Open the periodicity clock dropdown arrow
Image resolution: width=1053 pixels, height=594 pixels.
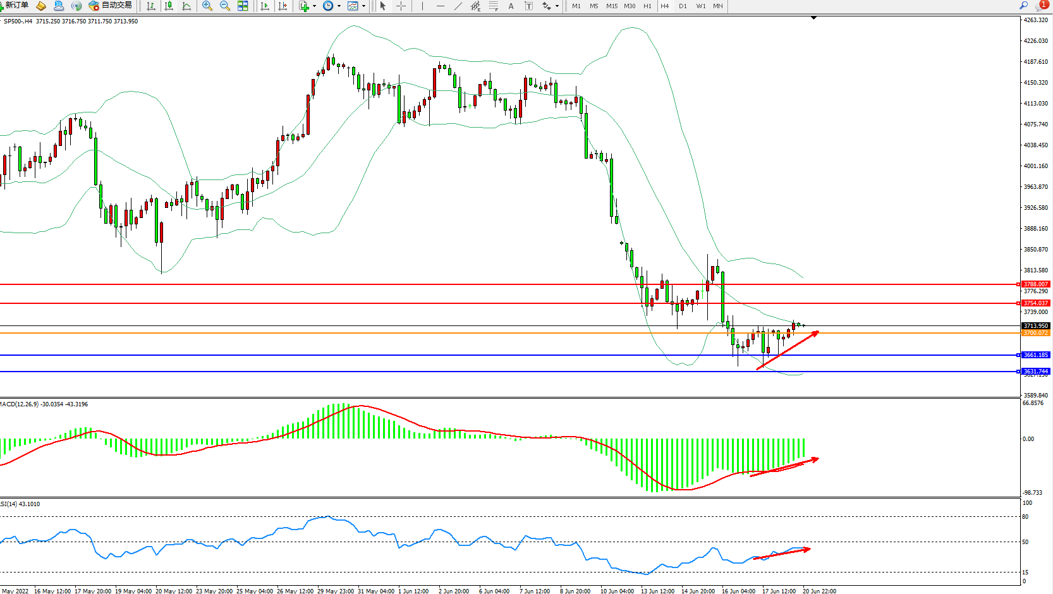(x=339, y=6)
